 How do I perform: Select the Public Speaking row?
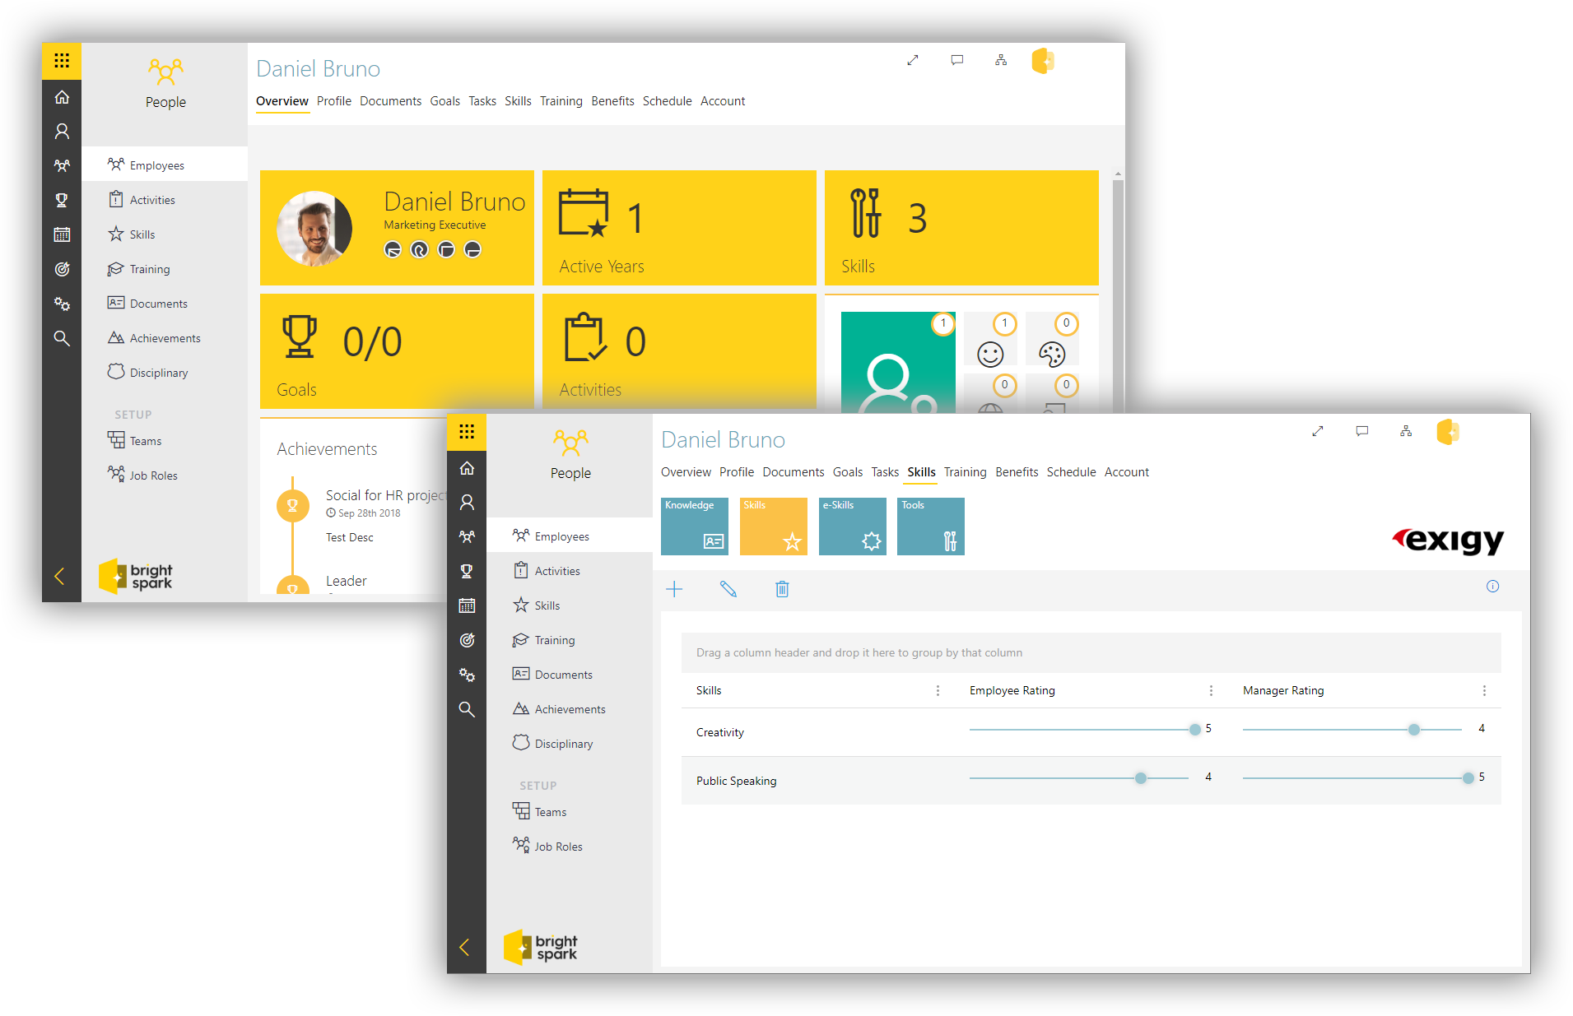click(x=1091, y=781)
